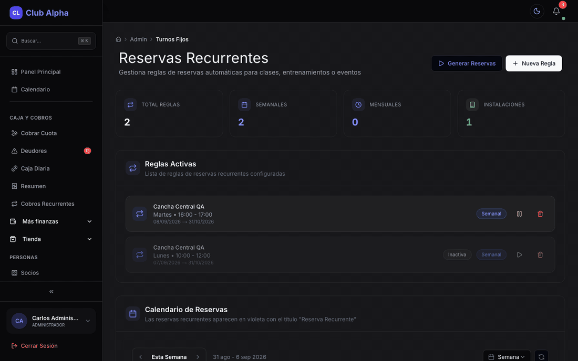Go to home via breadcrumb house icon
Viewport: 578px width, 361px height.
point(118,39)
